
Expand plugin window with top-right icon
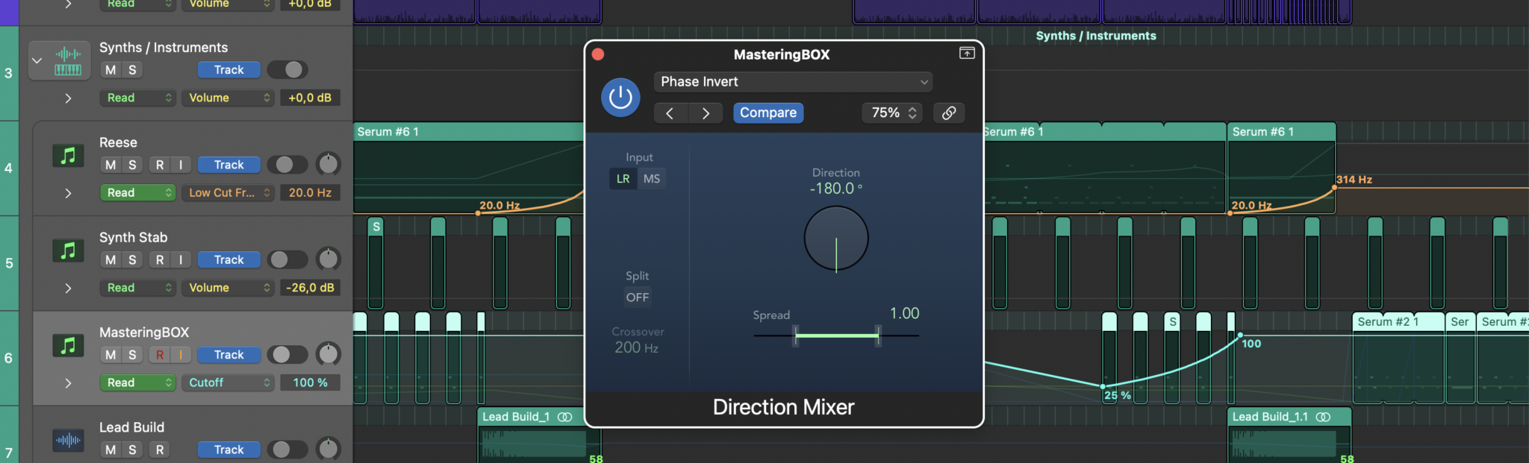[x=967, y=53]
